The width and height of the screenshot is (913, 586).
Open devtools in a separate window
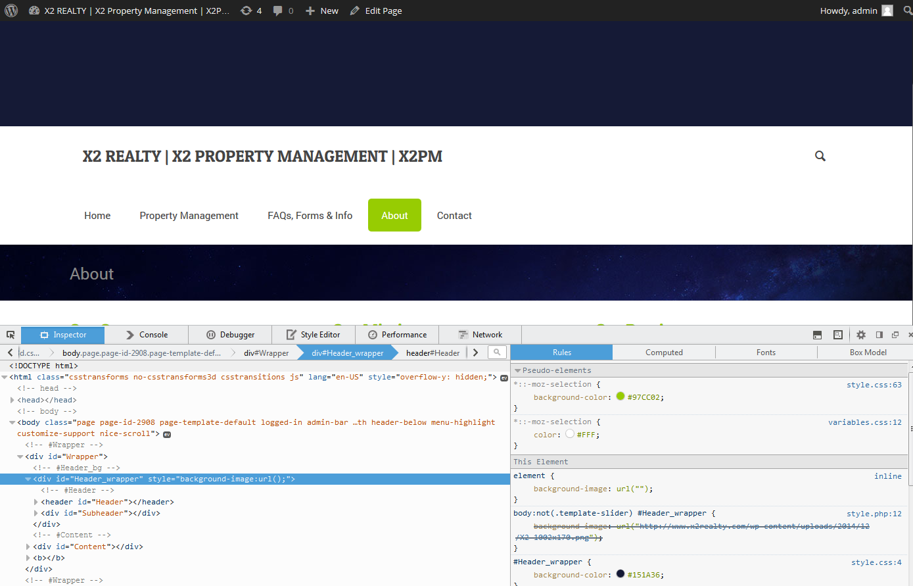[895, 335]
